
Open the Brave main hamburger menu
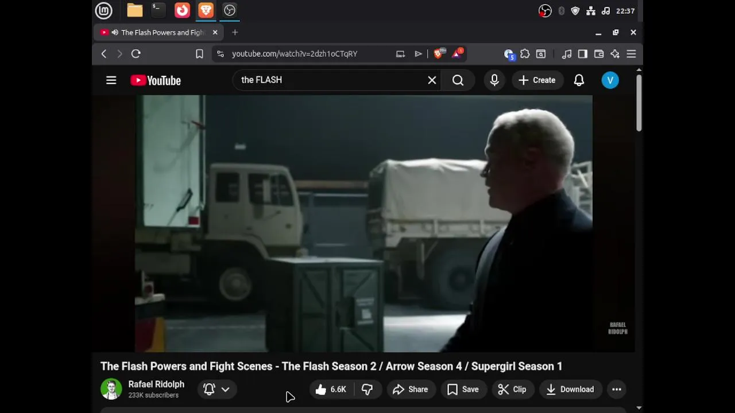point(631,54)
